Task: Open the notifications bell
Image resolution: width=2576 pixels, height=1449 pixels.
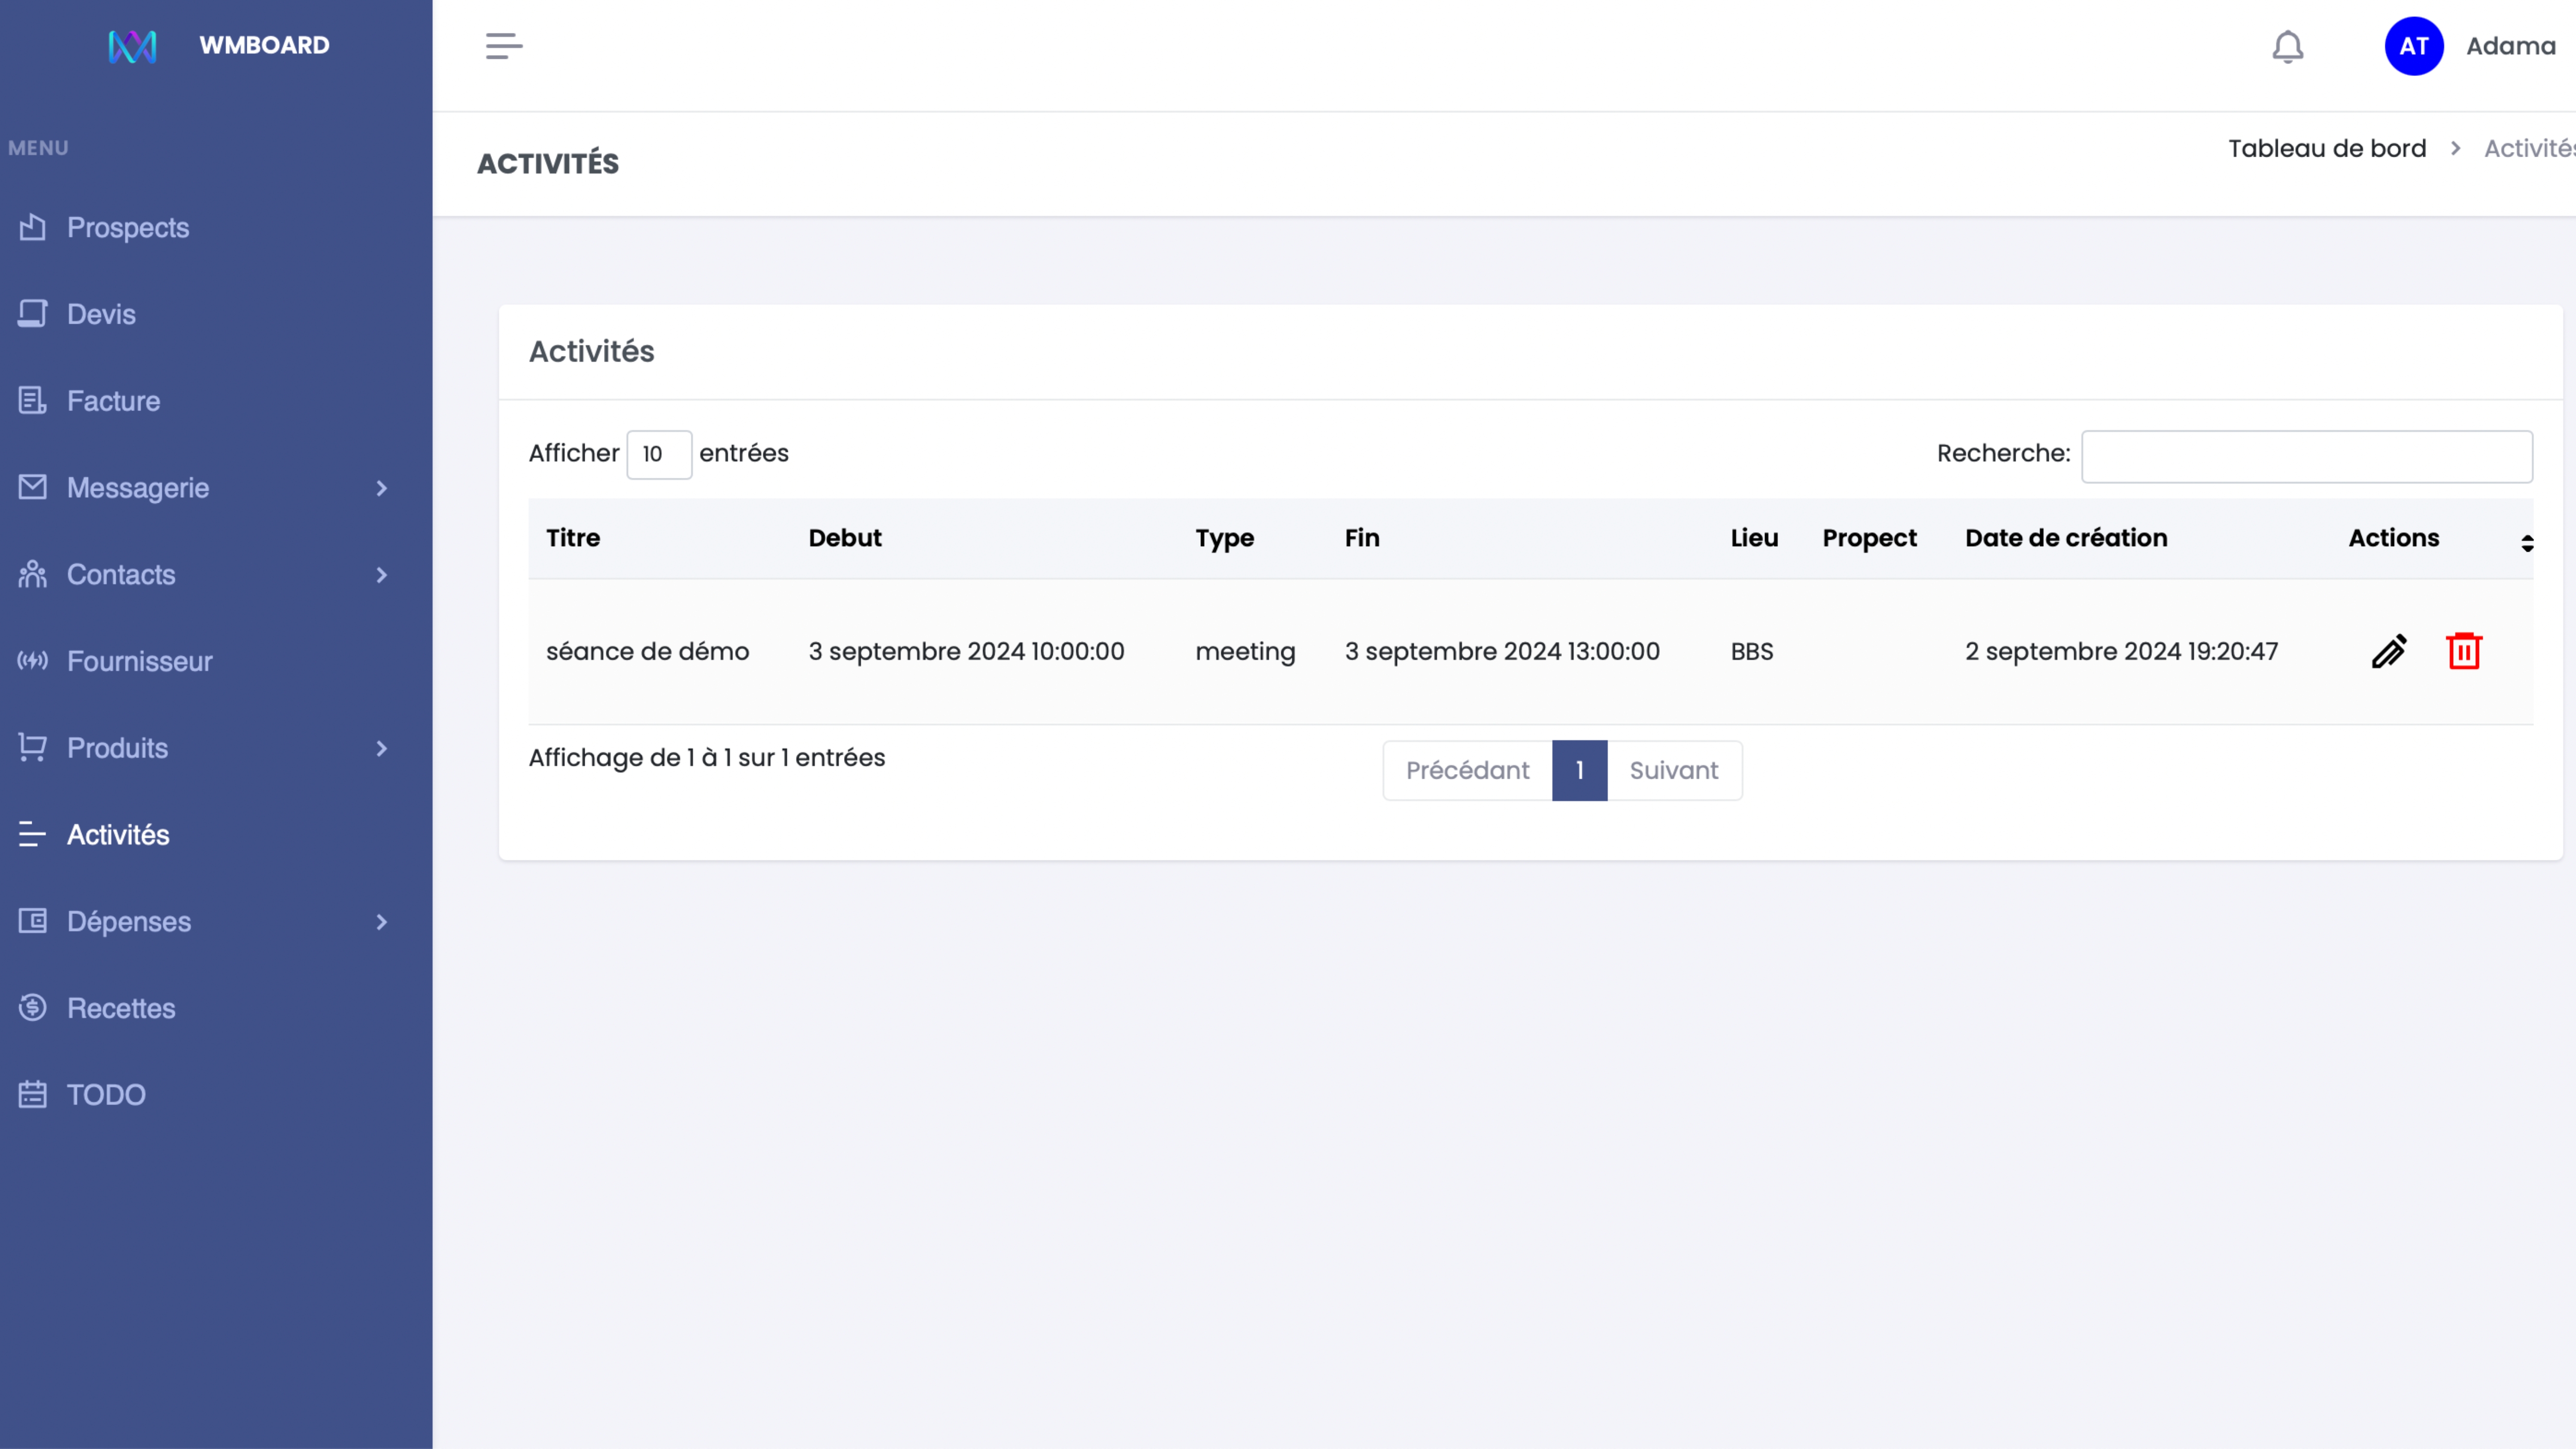Action: click(2288, 47)
